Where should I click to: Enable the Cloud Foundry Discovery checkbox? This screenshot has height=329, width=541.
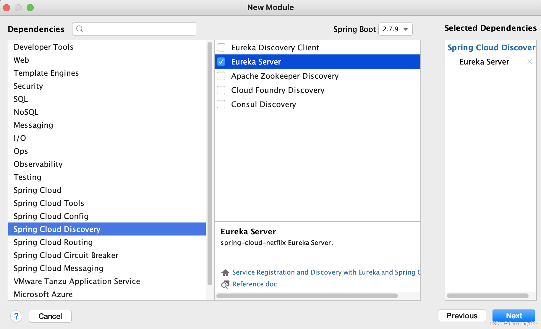(221, 90)
